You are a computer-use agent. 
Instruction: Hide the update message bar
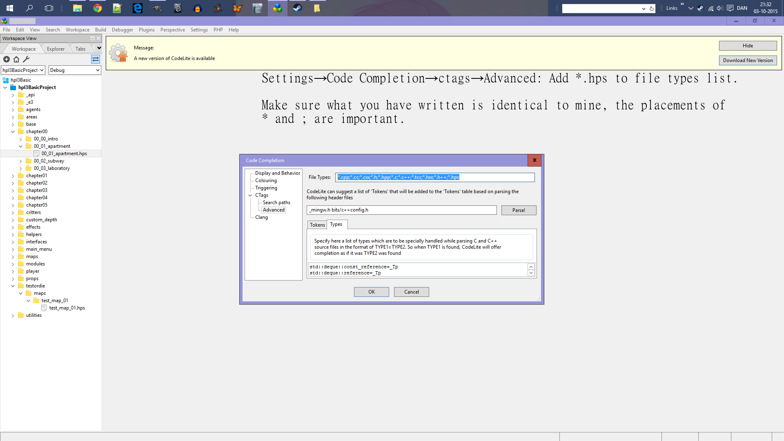(x=748, y=46)
